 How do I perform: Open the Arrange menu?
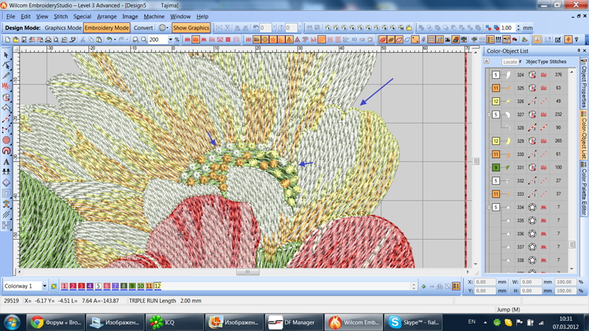(x=107, y=16)
